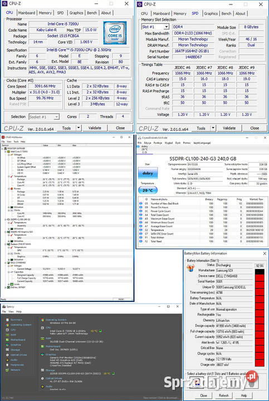This screenshot has width=269, height=401.
Task: Select Storage icon in Speccy sidebar
Action: point(7,350)
